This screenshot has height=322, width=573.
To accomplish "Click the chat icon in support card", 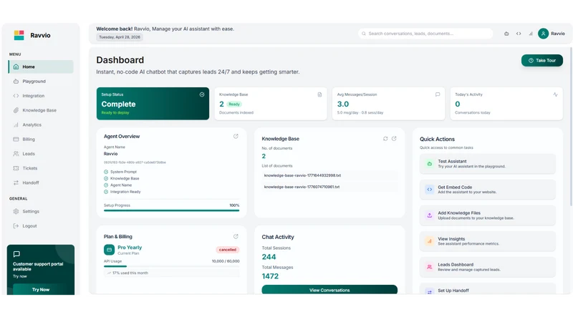I will [x=16, y=254].
